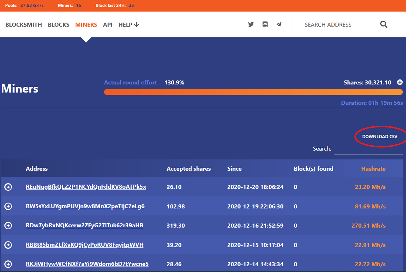
Task: Switch to the BLOCKS tab
Action: [x=58, y=24]
